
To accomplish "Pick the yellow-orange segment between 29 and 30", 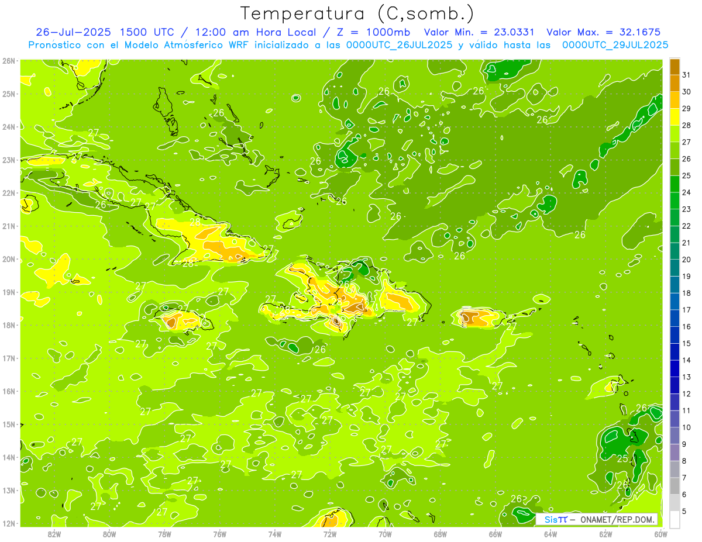I will pyautogui.click(x=675, y=101).
